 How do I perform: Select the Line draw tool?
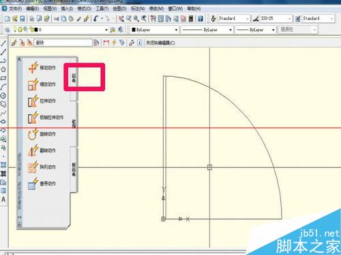[3, 44]
